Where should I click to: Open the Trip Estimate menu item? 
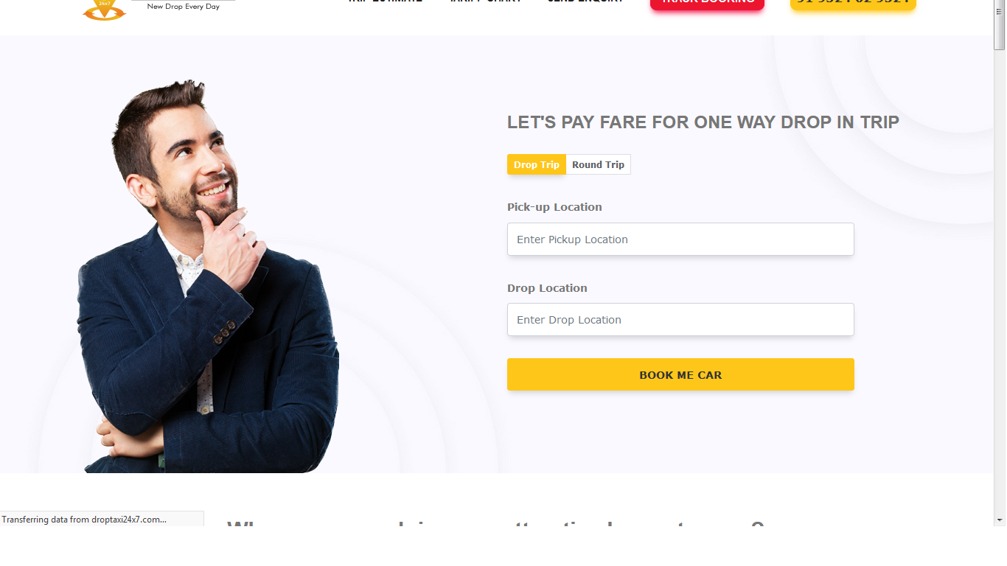click(385, 2)
